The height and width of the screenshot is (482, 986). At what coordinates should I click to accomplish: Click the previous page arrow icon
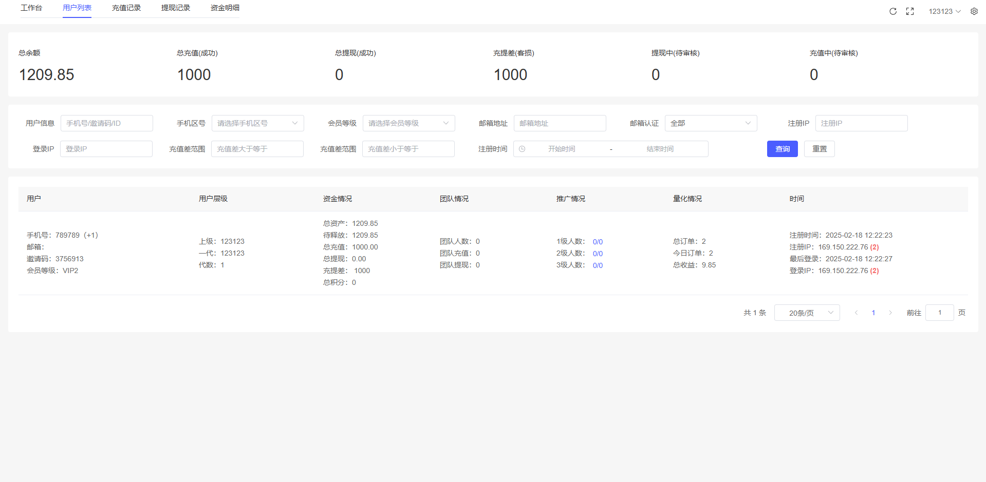[856, 312]
